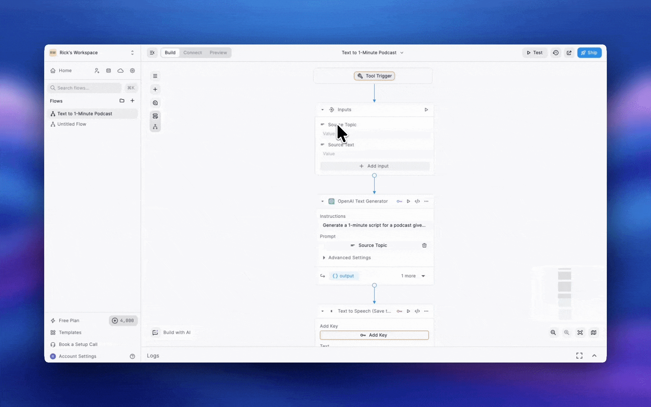Collapse the Inputs node

tap(322, 110)
